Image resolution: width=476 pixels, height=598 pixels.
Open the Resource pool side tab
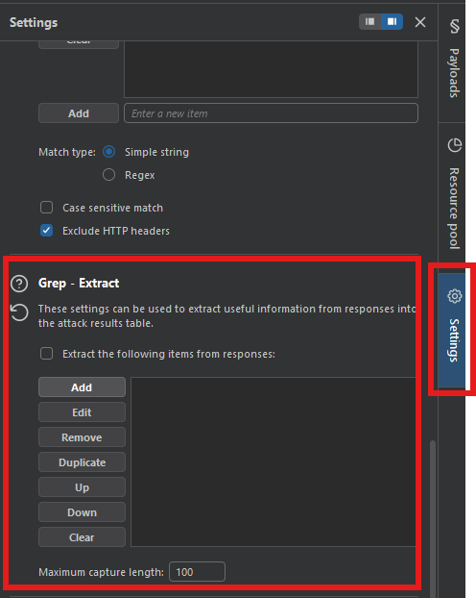(x=453, y=192)
